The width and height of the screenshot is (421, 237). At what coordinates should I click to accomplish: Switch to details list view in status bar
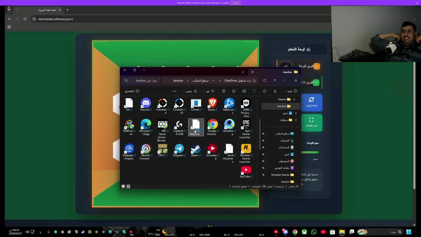(128, 187)
